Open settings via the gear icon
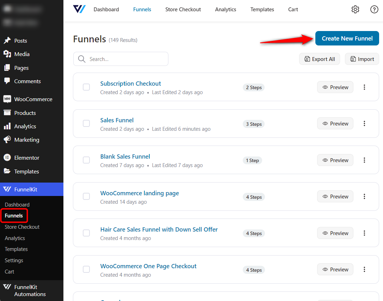Viewport: 383px width, 301px height. point(355,9)
